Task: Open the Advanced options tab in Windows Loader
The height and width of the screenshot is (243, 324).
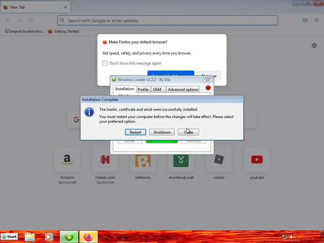Action: pos(183,89)
